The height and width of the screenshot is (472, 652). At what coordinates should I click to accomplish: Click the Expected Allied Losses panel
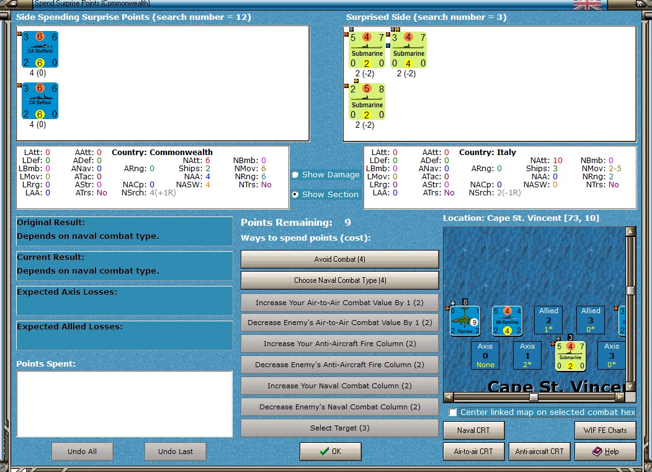(x=124, y=335)
